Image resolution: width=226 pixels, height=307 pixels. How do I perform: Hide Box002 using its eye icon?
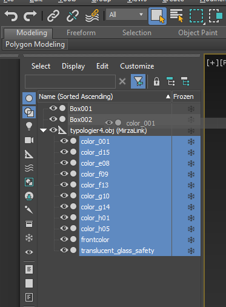pyautogui.click(x=53, y=119)
